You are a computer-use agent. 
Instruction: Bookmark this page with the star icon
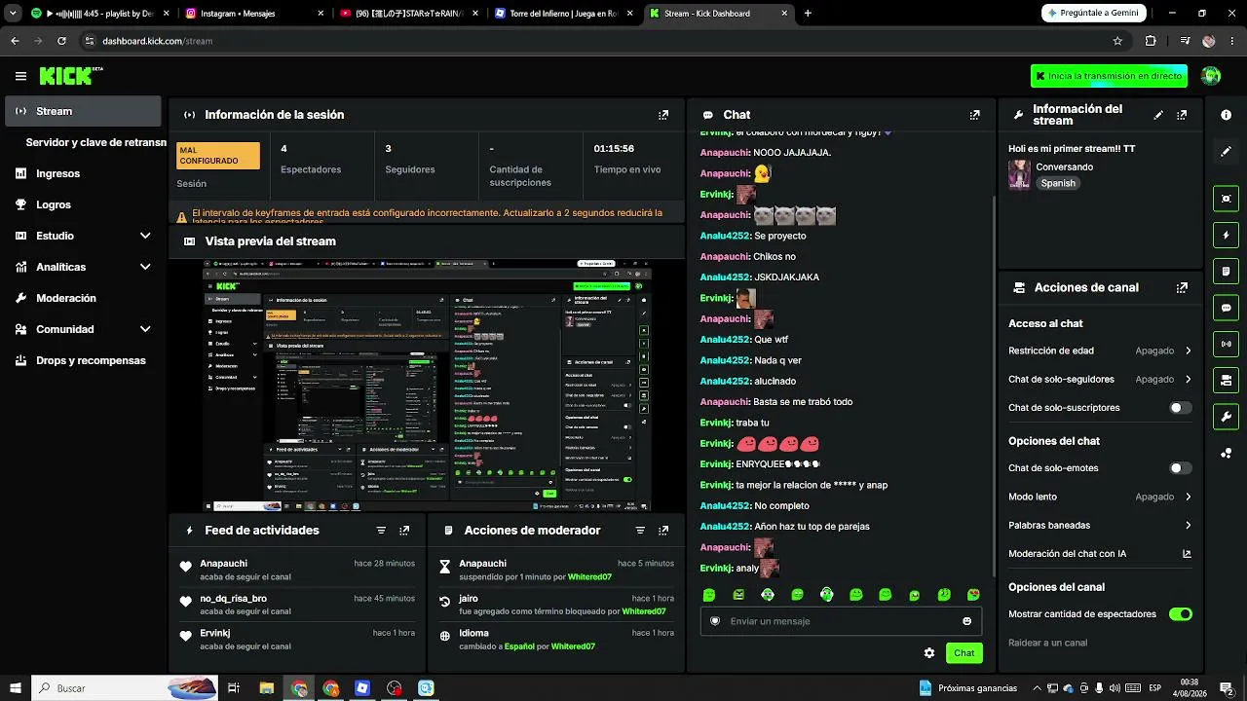[1117, 41]
